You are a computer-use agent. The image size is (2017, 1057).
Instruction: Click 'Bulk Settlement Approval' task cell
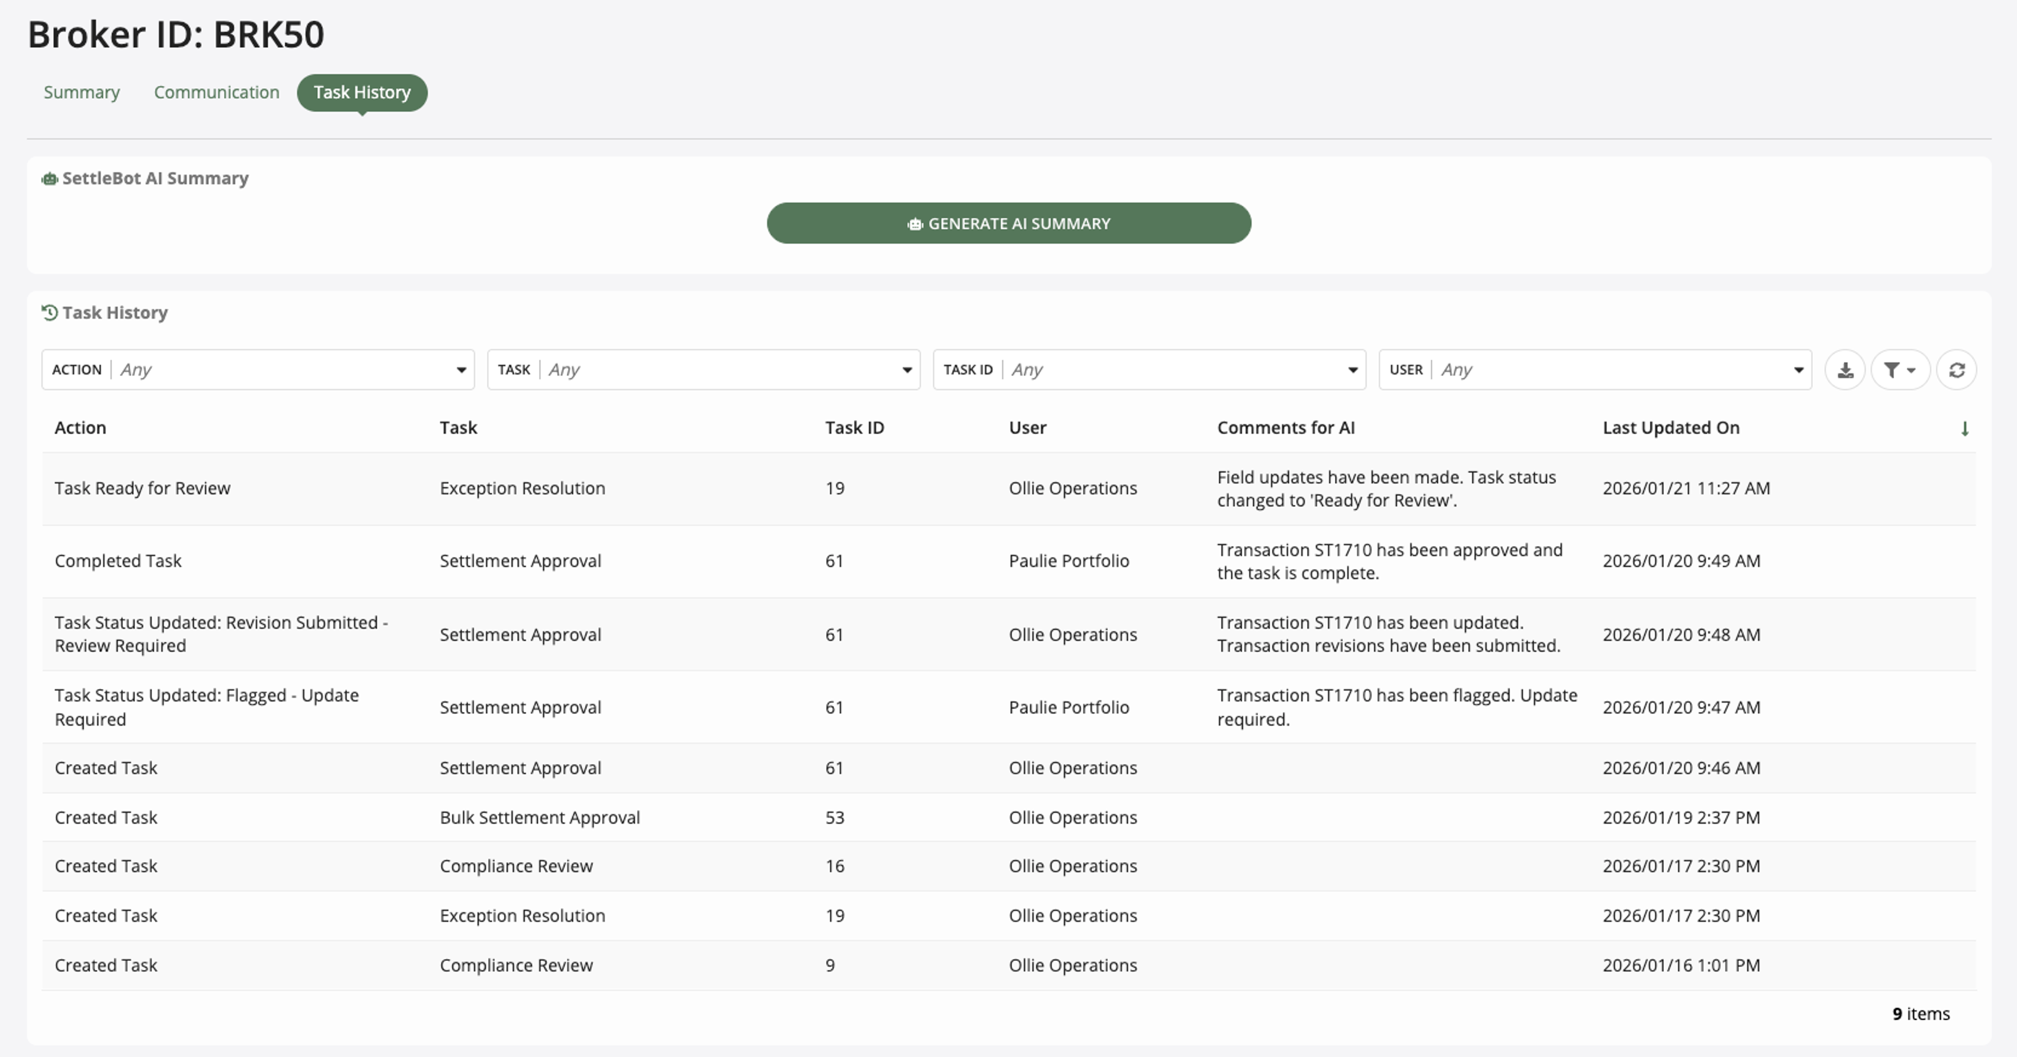[x=539, y=818]
